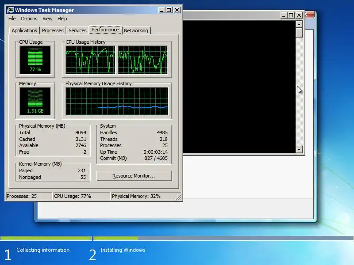Click the Cached value 3131
Screen dimensions: 354x265
81,139
